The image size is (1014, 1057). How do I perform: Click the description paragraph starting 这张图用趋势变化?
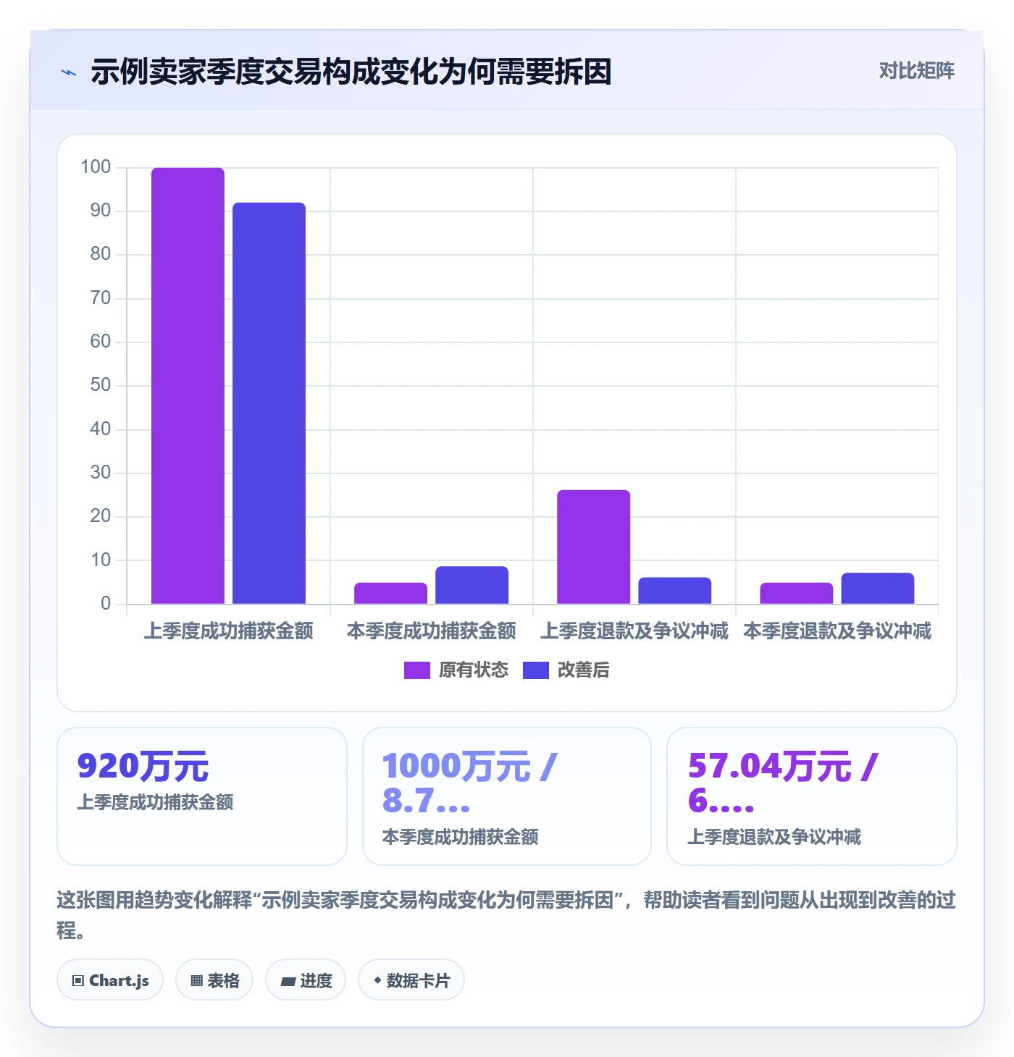click(506, 915)
